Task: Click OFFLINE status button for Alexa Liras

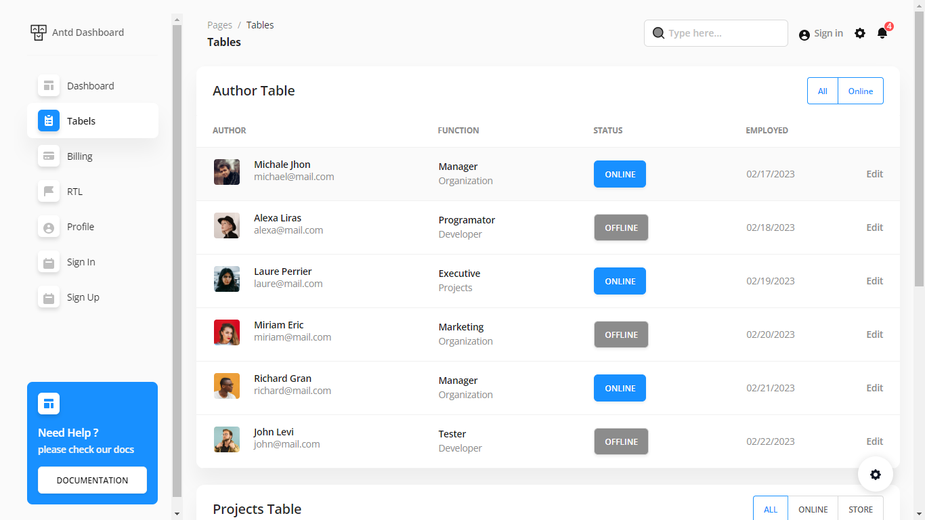Action: pyautogui.click(x=621, y=227)
